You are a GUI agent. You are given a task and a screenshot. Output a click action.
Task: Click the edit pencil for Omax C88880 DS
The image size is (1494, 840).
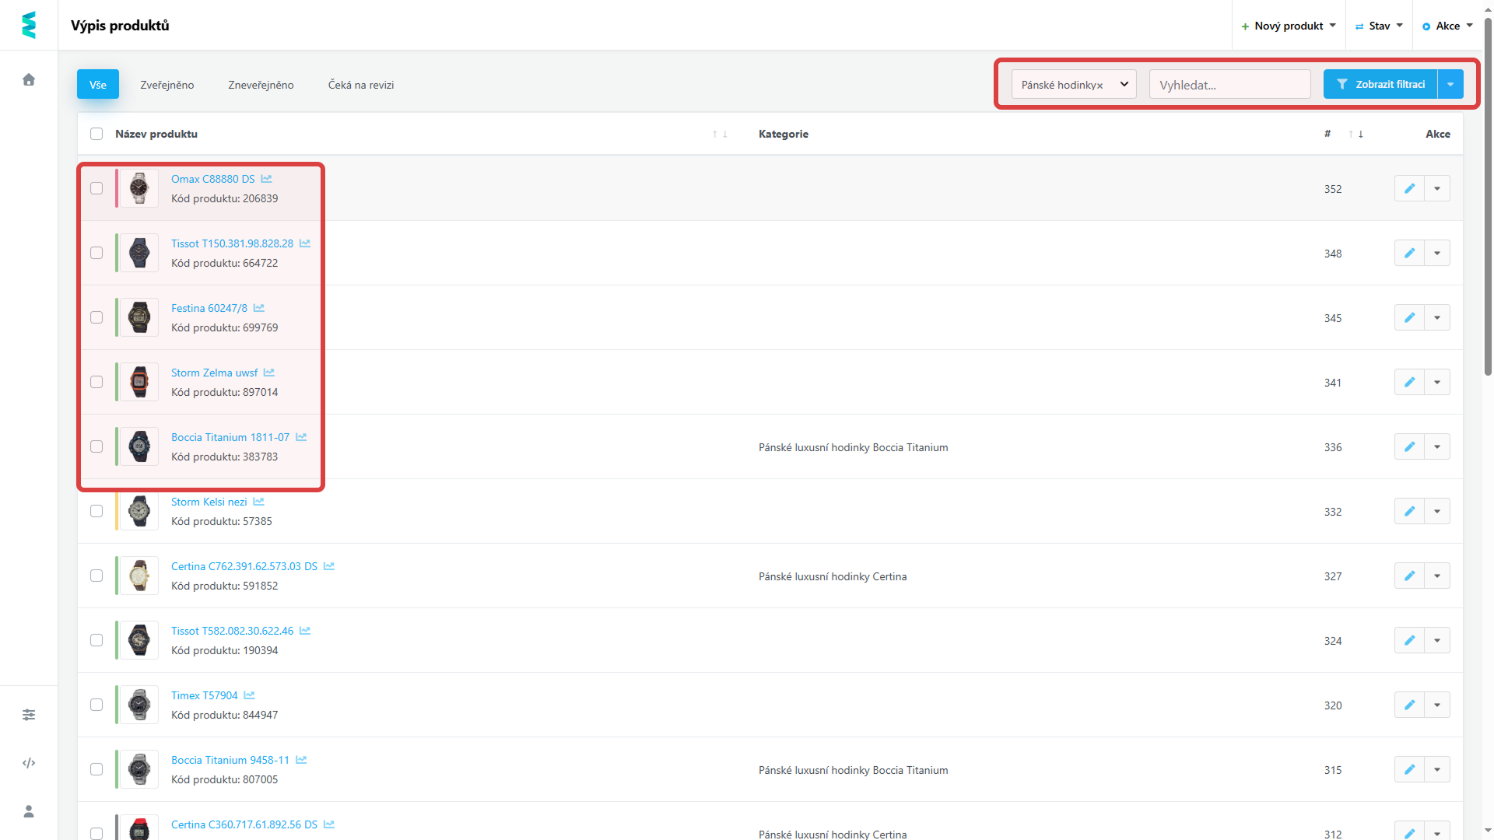(x=1409, y=188)
